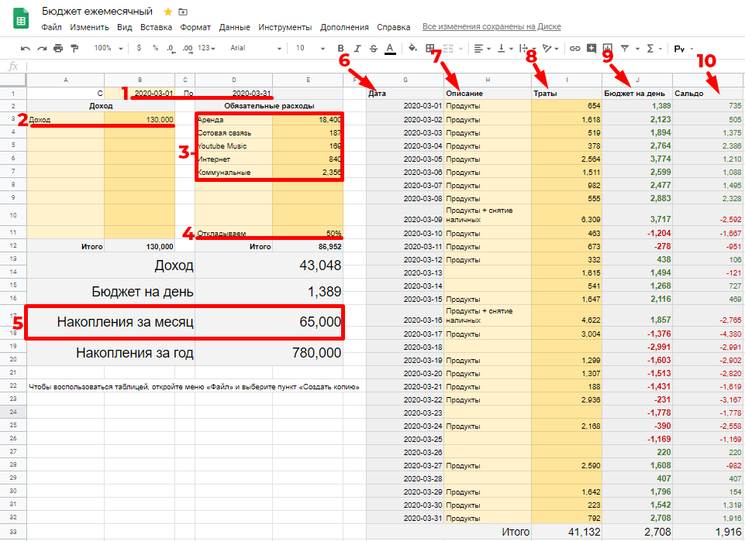Click the Redo arrow icon
The width and height of the screenshot is (745, 541).
(x=42, y=48)
